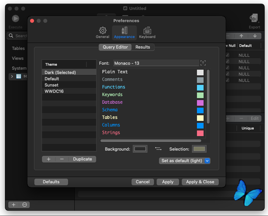Viewport: 268px width, 216px height.
Task: Open the General preferences pane
Action: [x=102, y=33]
